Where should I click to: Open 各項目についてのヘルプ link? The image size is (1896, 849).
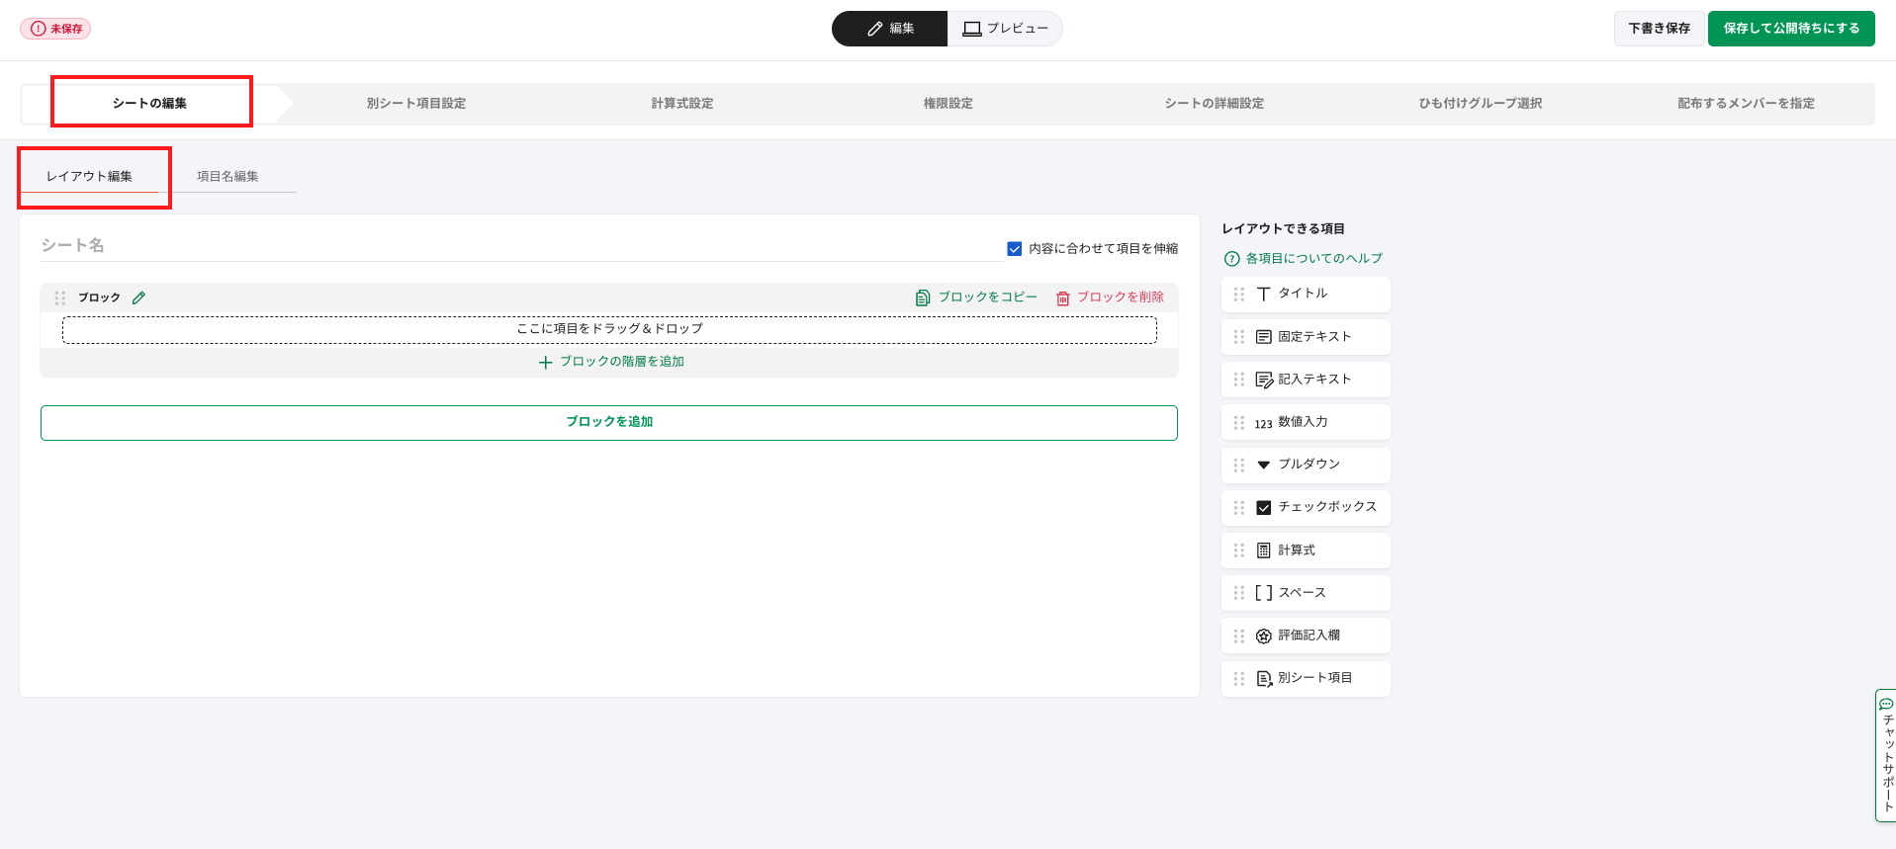(1312, 259)
